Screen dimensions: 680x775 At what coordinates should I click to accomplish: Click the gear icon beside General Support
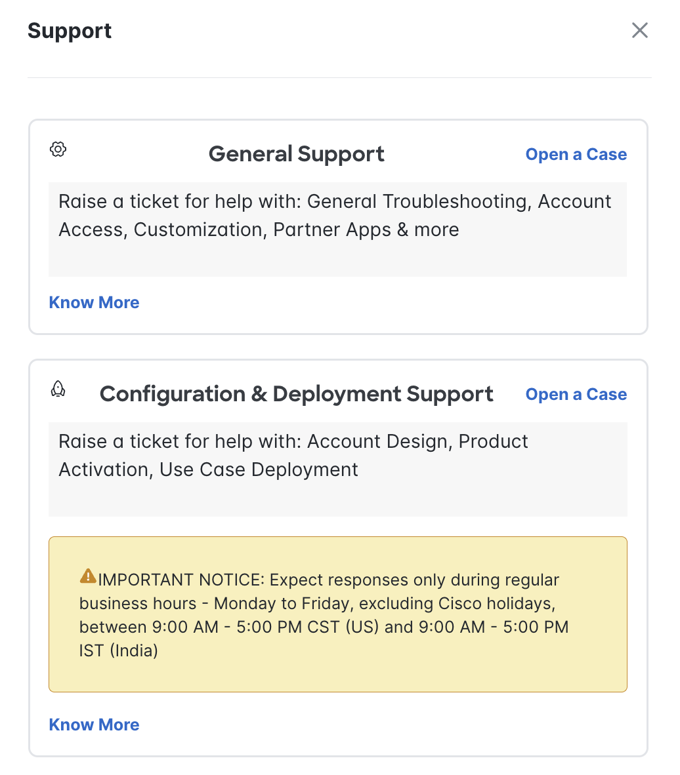tap(58, 149)
